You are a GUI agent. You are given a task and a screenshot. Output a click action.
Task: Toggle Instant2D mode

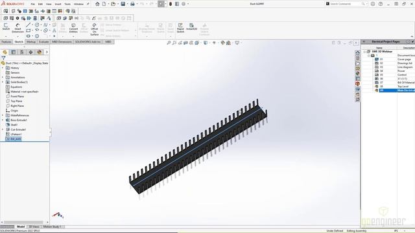click(192, 27)
